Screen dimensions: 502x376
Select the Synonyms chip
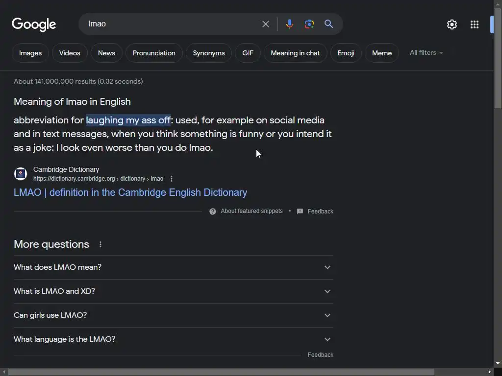[x=209, y=53]
